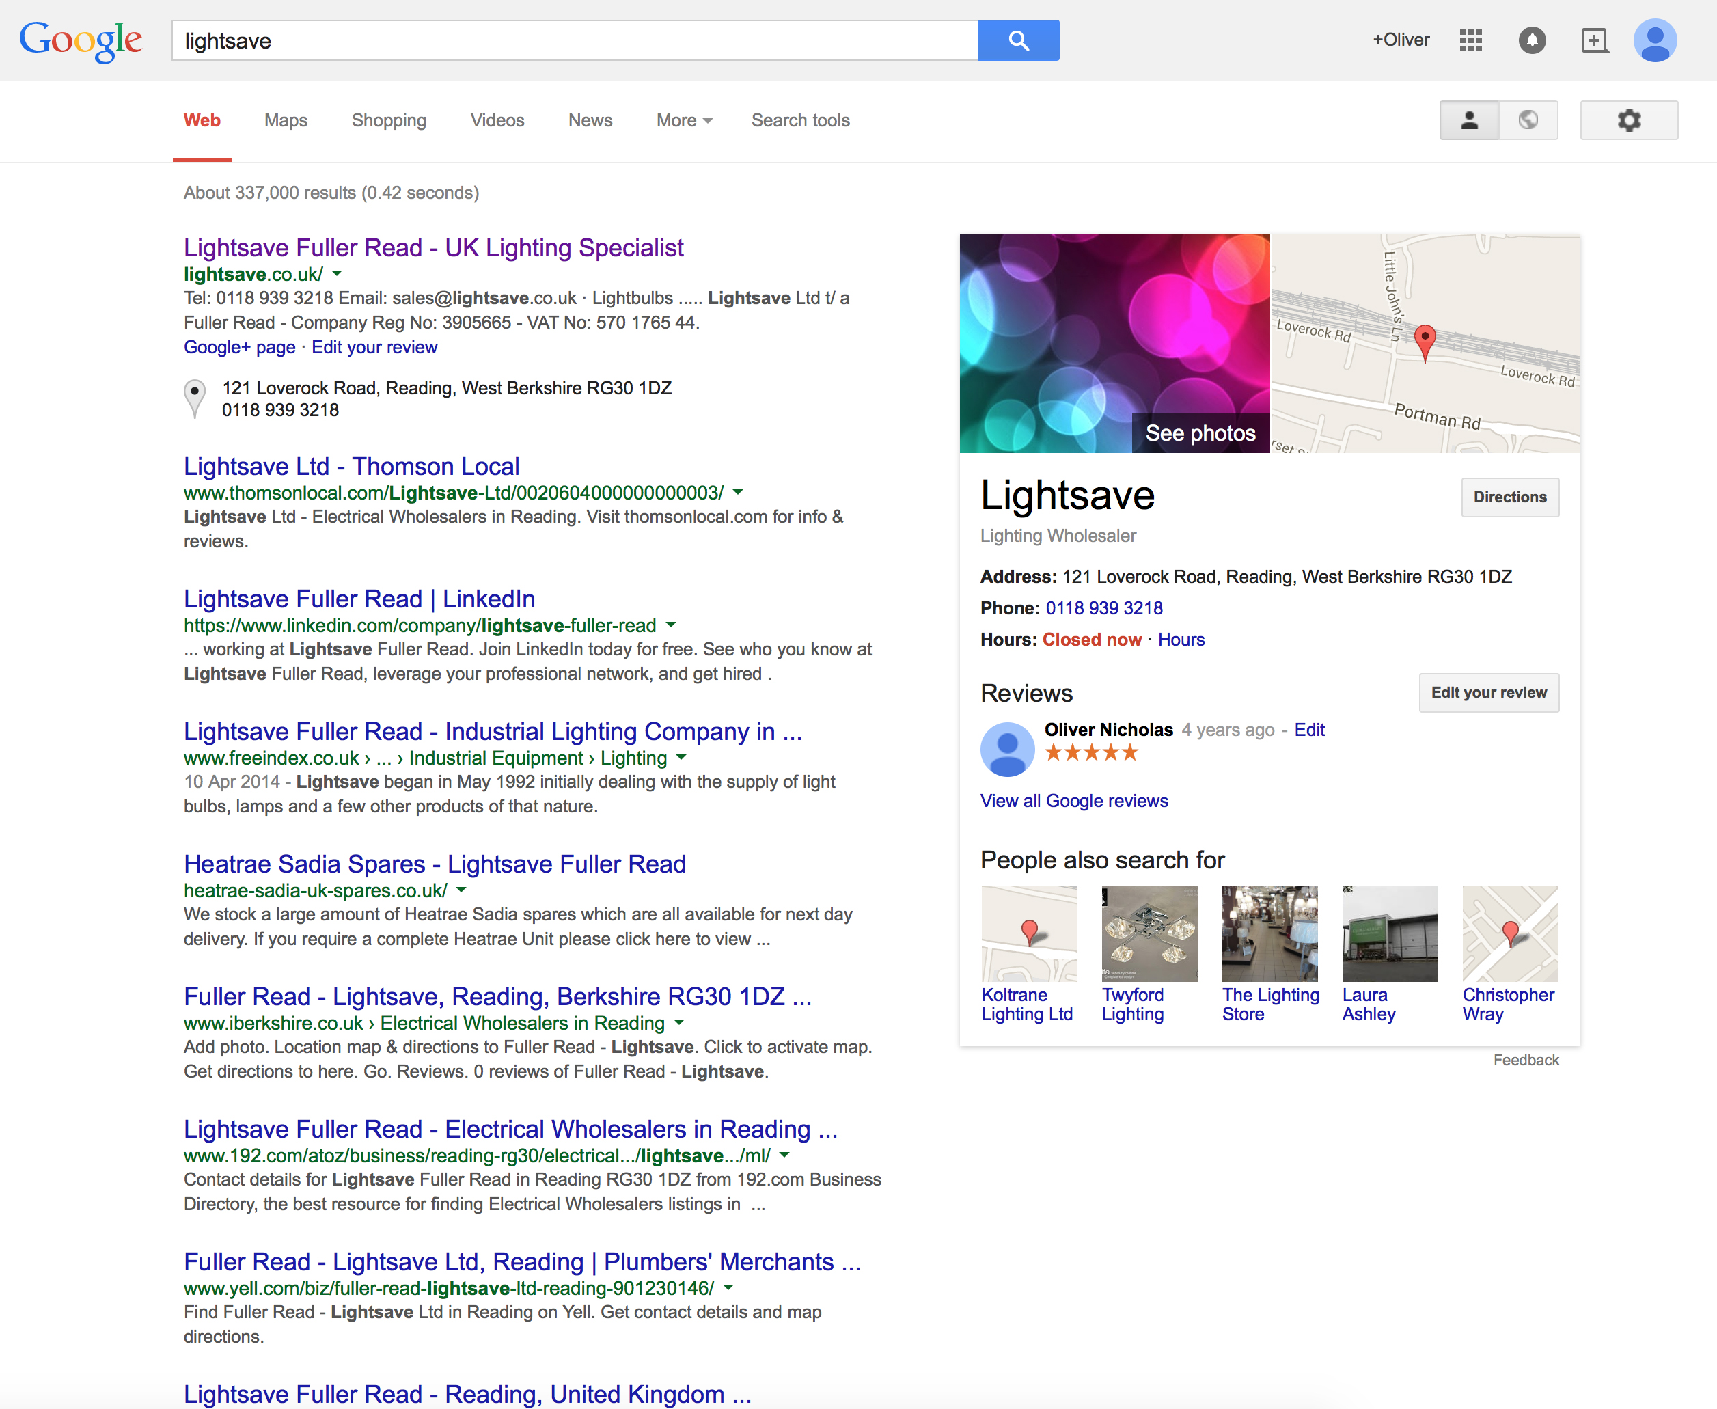Screen dimensions: 1717x1409
Task: Click Edit next to Oliver Nicholas review
Action: point(1309,730)
